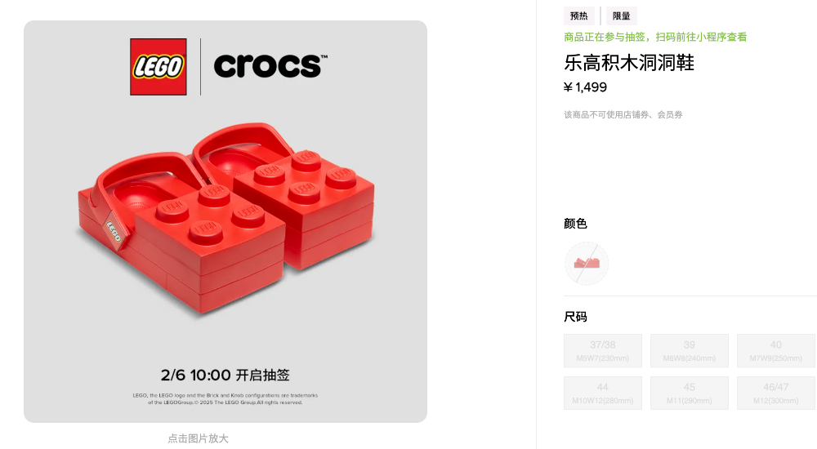Select the red shoe color swatch
This screenshot has width=817, height=449.
pos(587,264)
